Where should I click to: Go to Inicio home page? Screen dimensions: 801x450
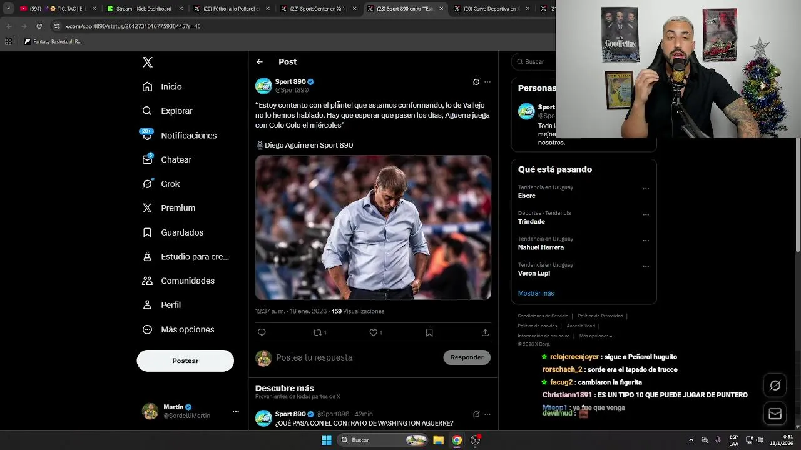coord(162,87)
